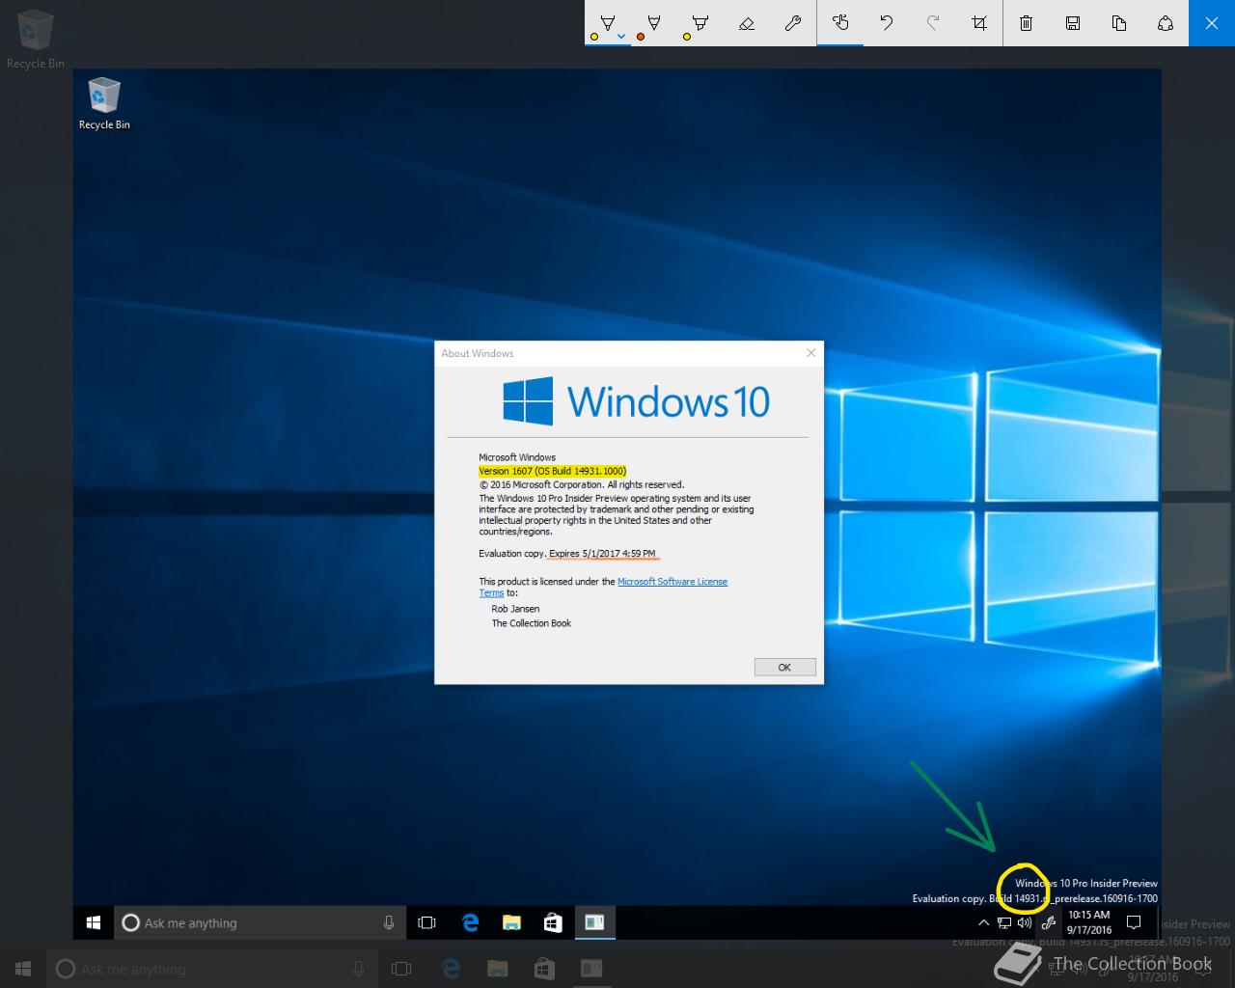Click the volume icon in captured tray
This screenshot has height=988, width=1235.
pos(1025,923)
